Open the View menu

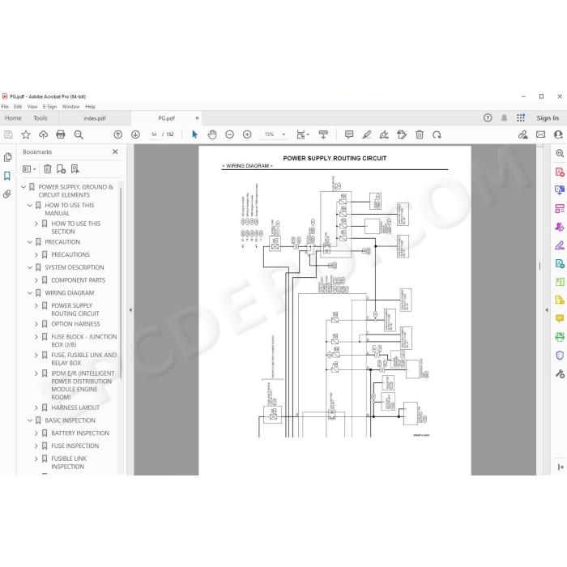coord(32,107)
